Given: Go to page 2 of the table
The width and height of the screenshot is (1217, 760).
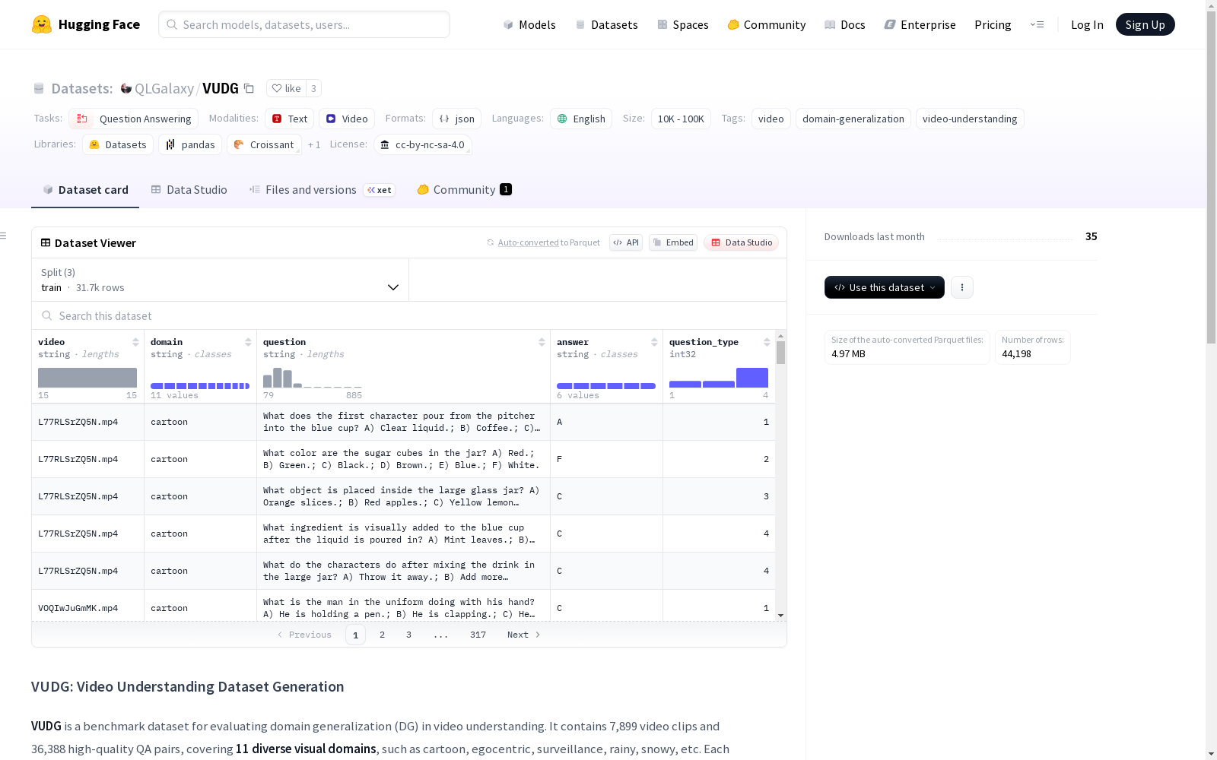Looking at the screenshot, I should click(x=382, y=635).
